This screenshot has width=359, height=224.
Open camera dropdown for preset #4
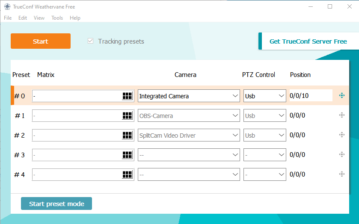point(189,174)
